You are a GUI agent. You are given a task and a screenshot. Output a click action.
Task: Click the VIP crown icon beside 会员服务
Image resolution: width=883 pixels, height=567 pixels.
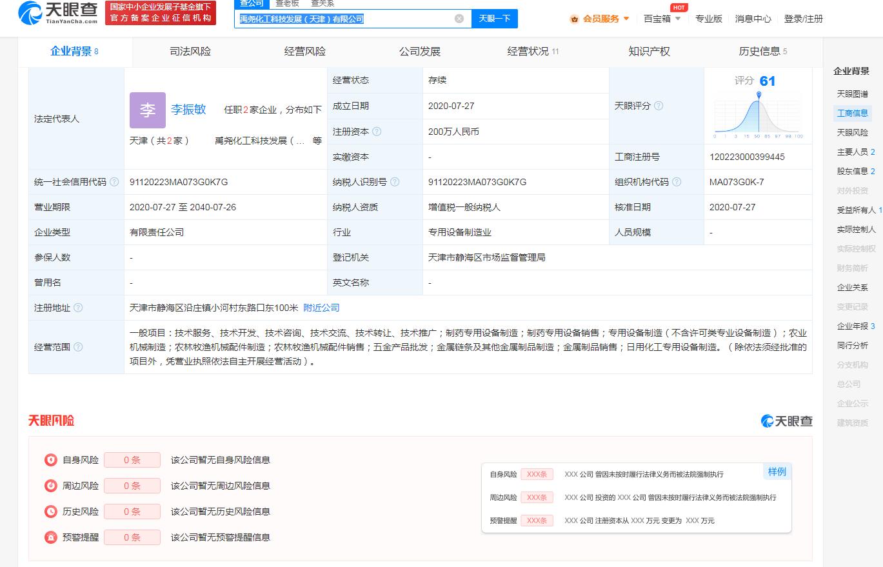574,19
